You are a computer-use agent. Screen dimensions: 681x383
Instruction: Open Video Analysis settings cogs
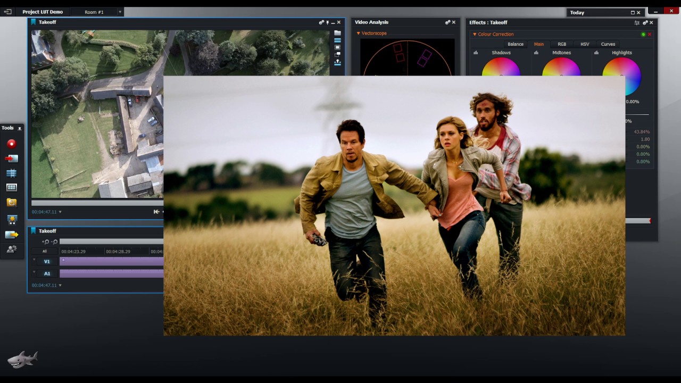coord(447,22)
